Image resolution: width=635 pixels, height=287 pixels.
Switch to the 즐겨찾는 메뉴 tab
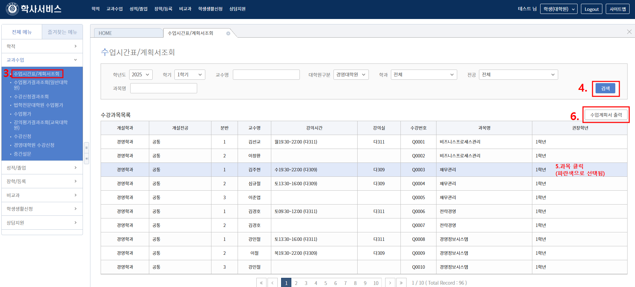[x=62, y=32]
